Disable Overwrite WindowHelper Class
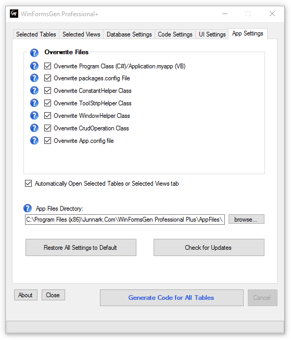This screenshot has height=340, width=291. [x=48, y=116]
